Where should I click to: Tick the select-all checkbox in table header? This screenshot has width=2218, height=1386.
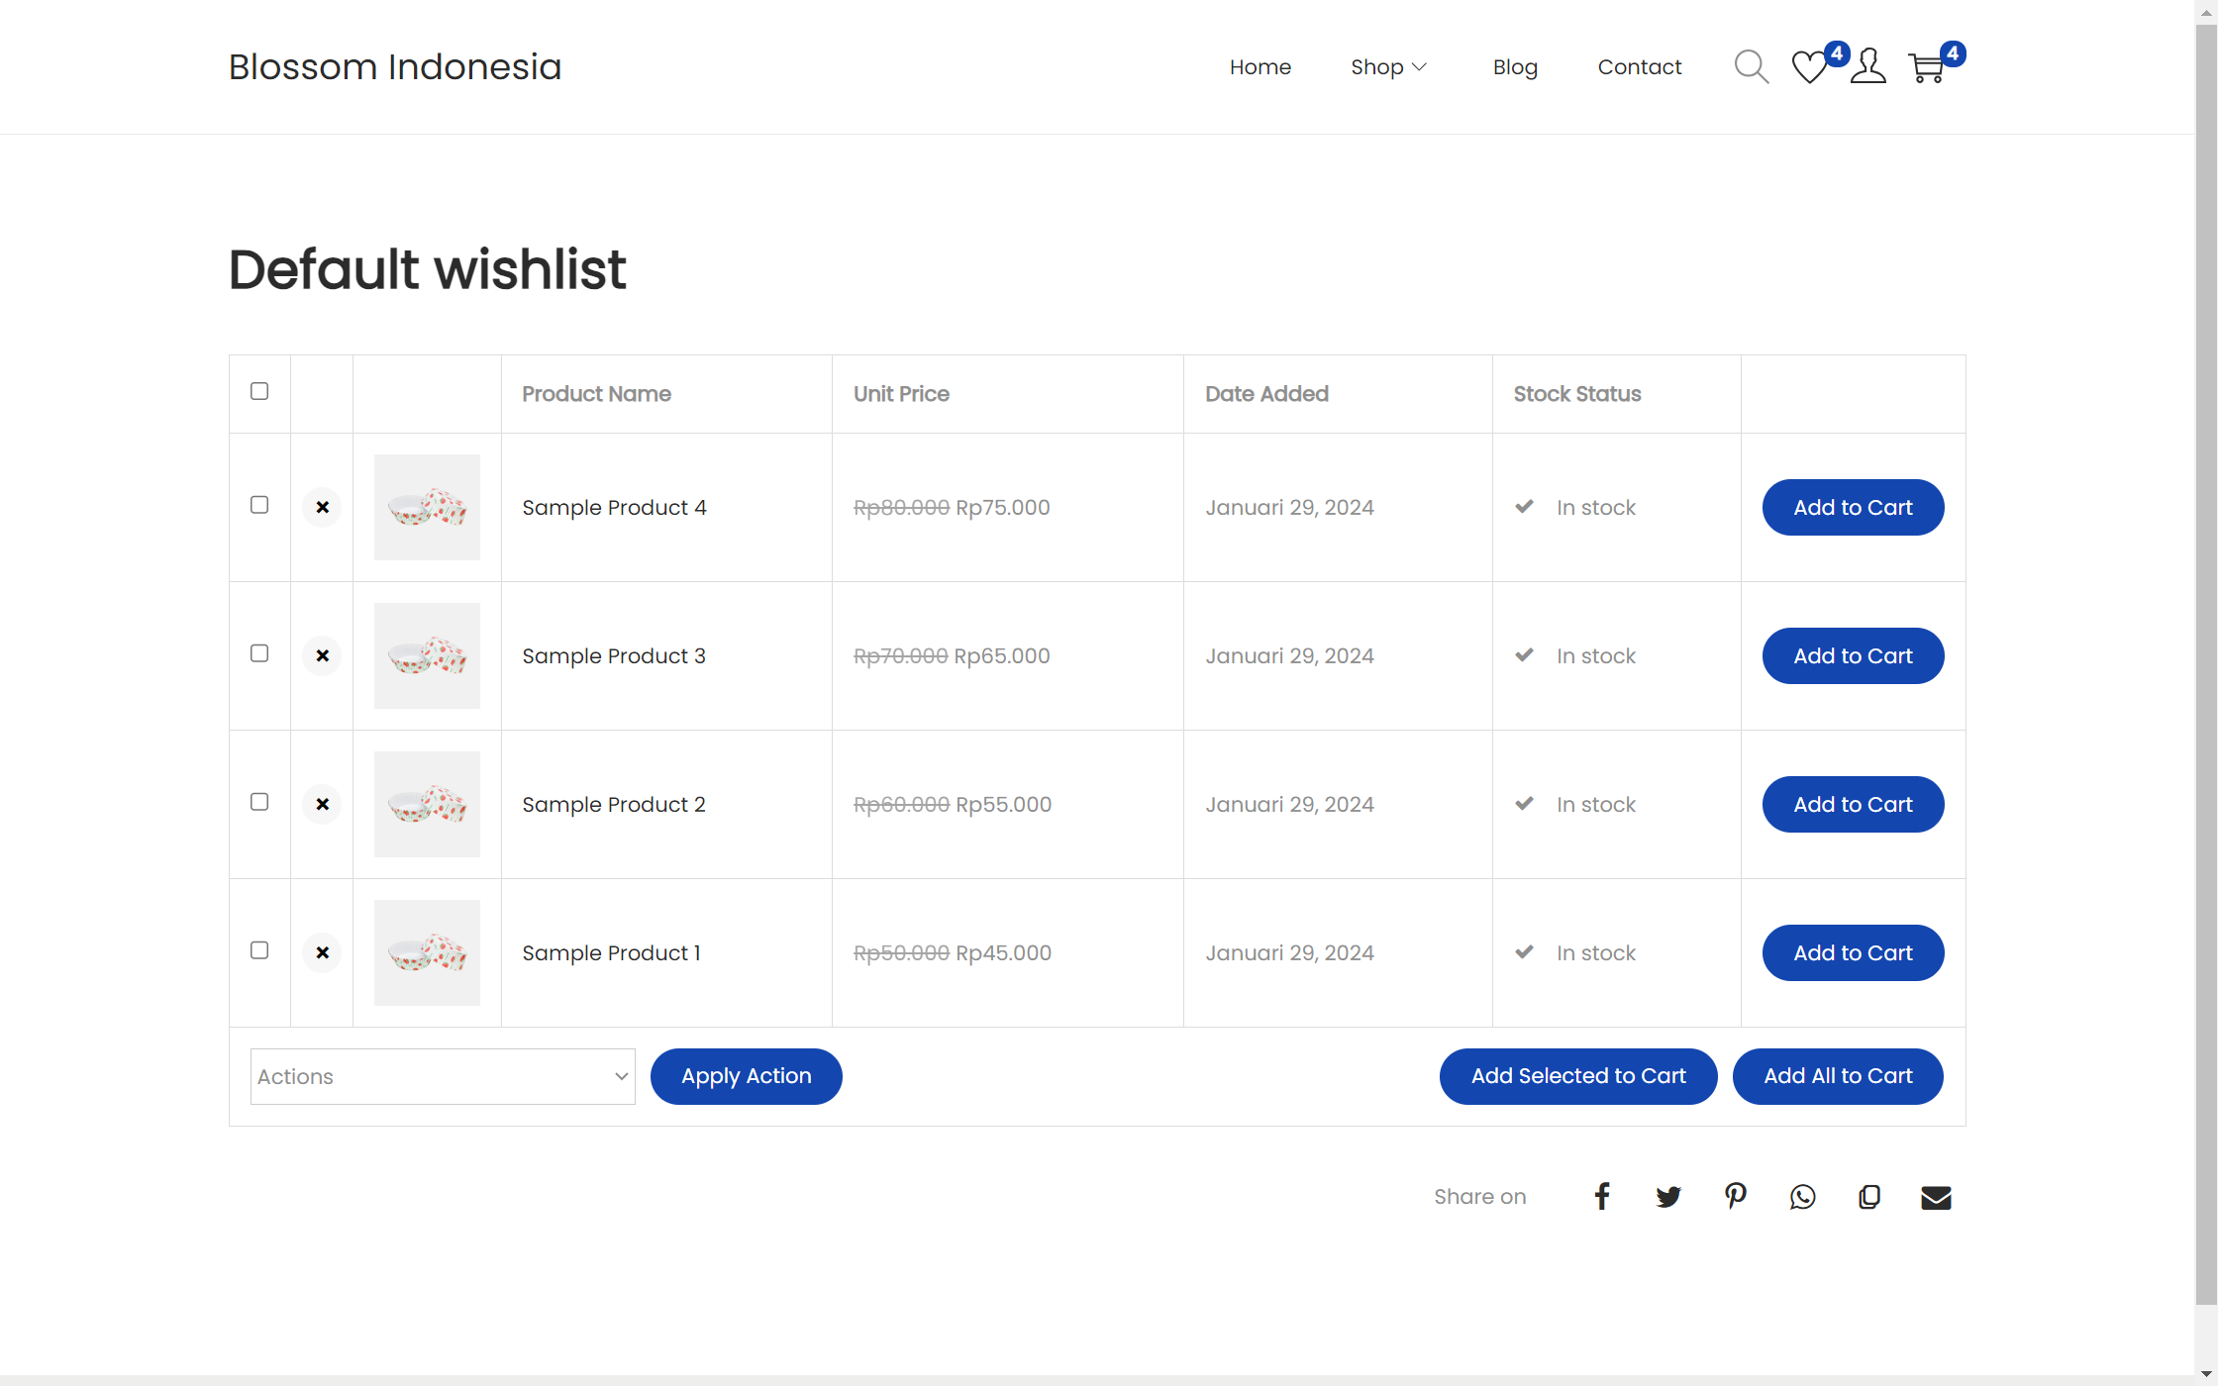(259, 391)
